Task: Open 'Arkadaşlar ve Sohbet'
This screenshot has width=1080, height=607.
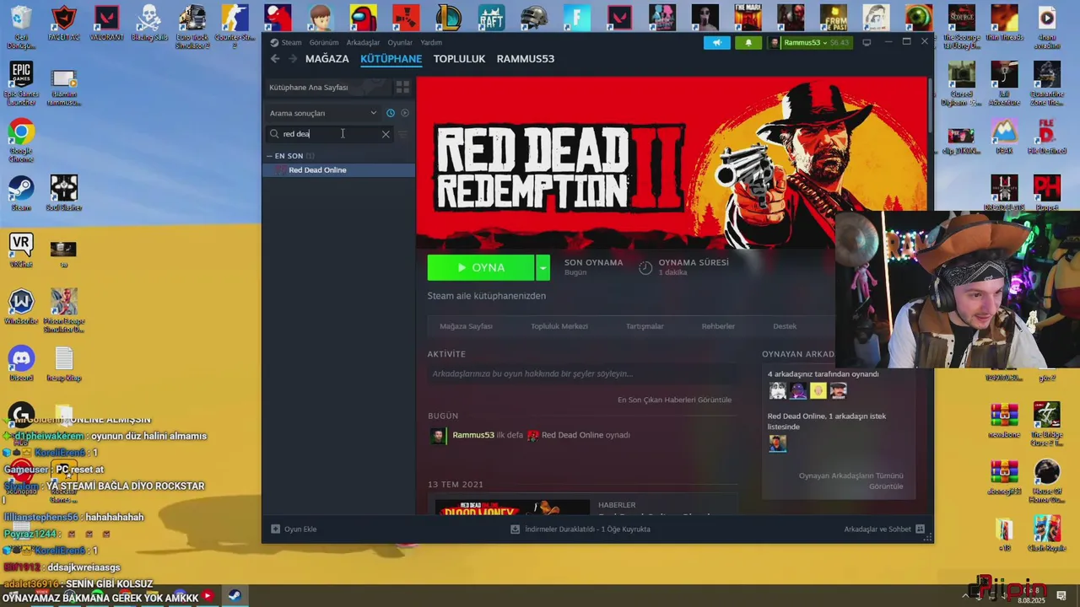Action: point(884,529)
